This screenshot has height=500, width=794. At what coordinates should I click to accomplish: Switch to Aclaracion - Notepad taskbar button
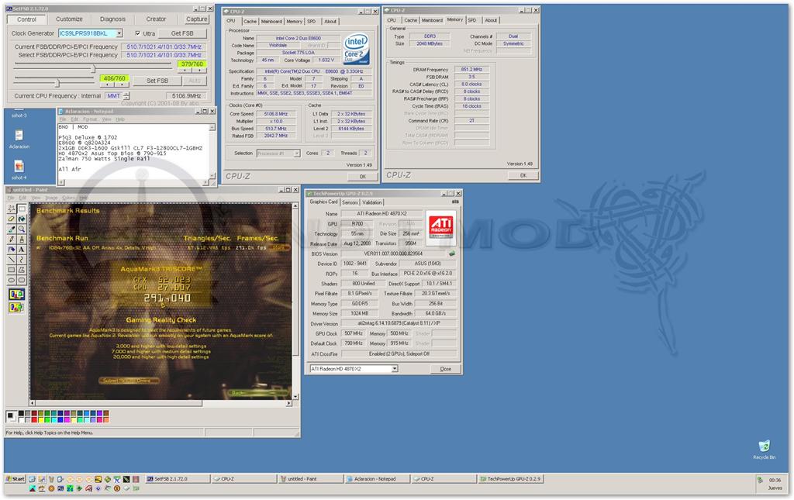(378, 479)
